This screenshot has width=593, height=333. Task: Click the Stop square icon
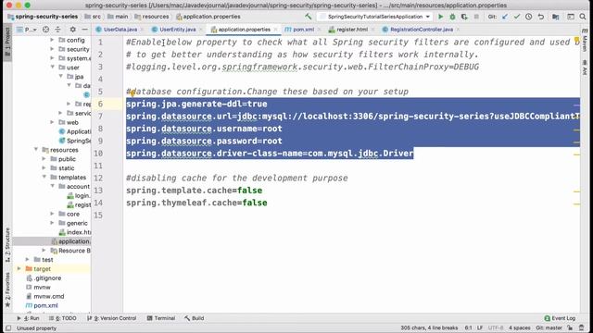[x=476, y=17]
